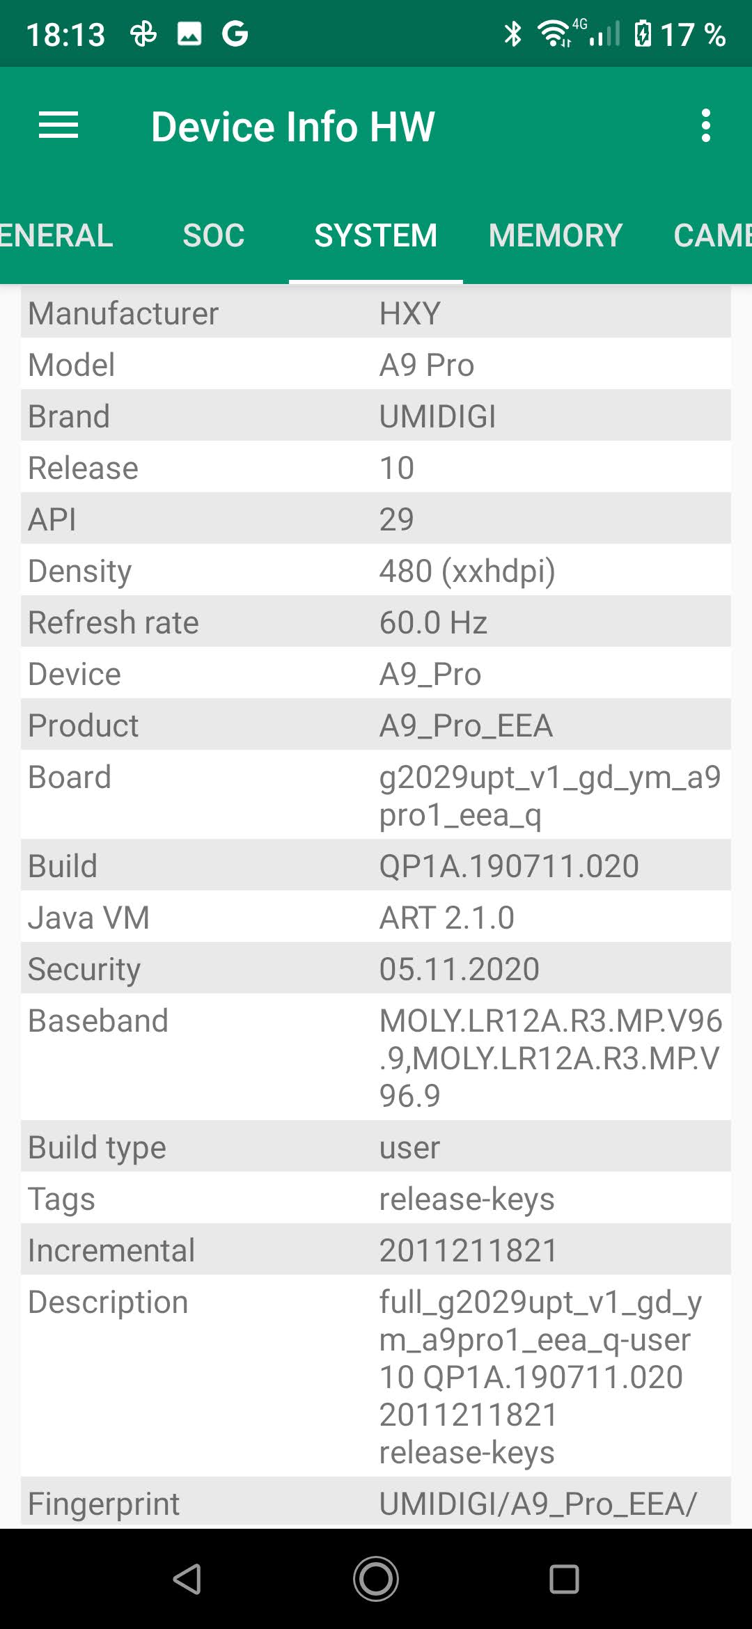Tap the battery charging icon
752x1629 pixels.
coord(643,33)
